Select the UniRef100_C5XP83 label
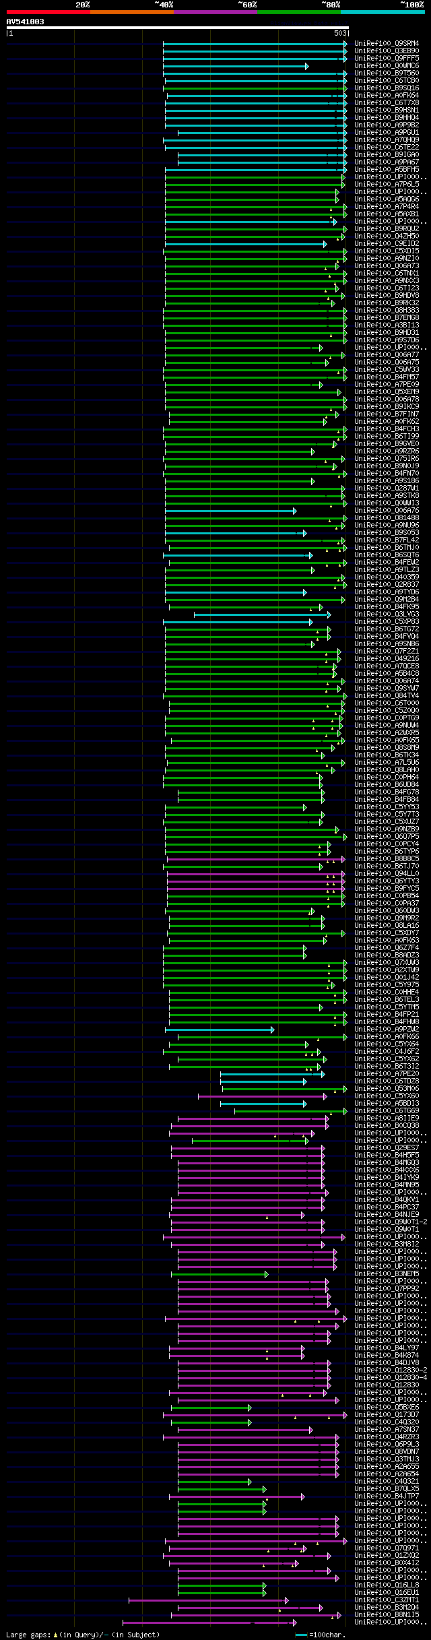Screen dimensions: 431x1640 point(387,622)
